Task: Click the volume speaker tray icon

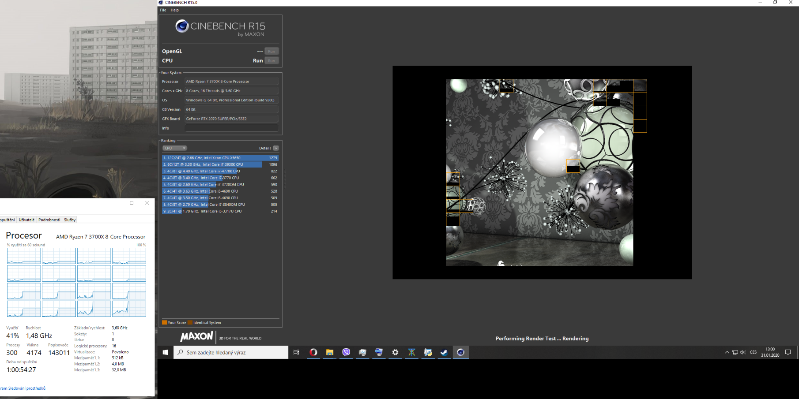Action: 743,352
